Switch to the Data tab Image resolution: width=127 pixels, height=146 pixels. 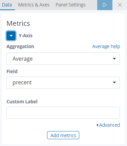tap(7, 5)
